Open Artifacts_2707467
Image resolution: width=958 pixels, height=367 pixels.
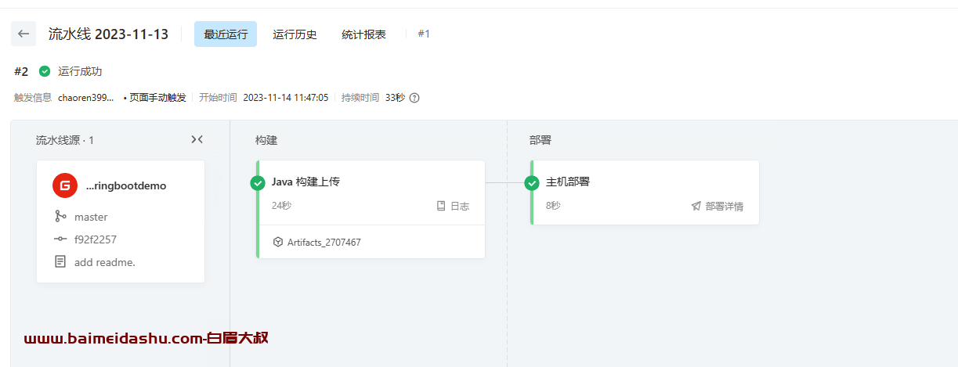pos(324,242)
